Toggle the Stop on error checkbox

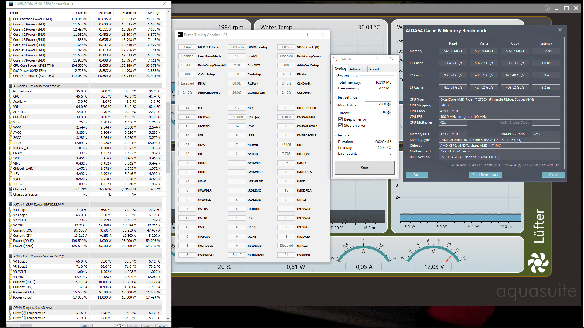(x=340, y=126)
